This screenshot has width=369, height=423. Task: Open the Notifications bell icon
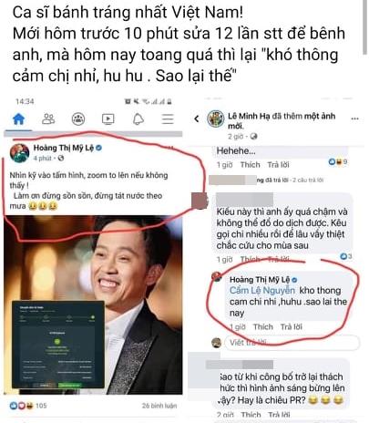138,119
